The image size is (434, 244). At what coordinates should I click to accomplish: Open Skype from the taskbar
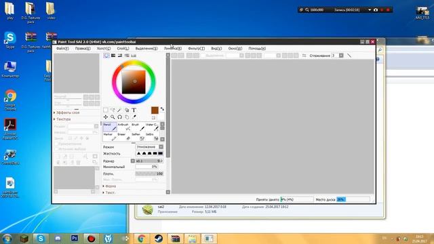point(41,239)
